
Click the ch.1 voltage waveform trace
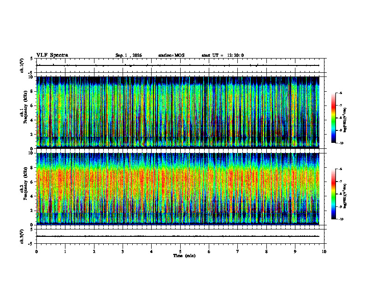[177, 65]
